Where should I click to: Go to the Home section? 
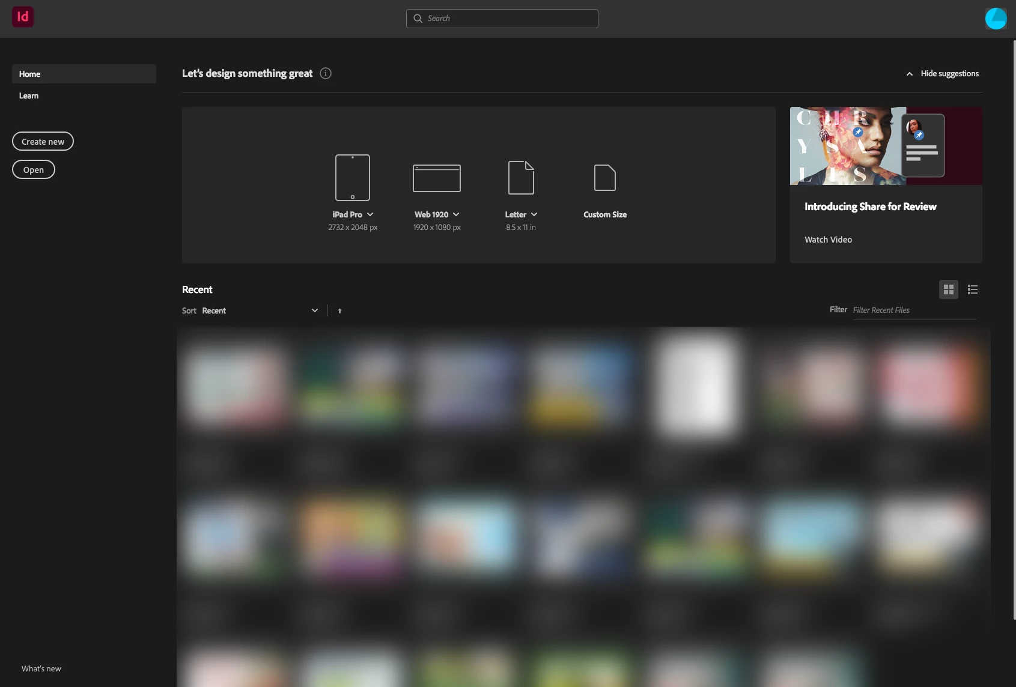click(84, 74)
